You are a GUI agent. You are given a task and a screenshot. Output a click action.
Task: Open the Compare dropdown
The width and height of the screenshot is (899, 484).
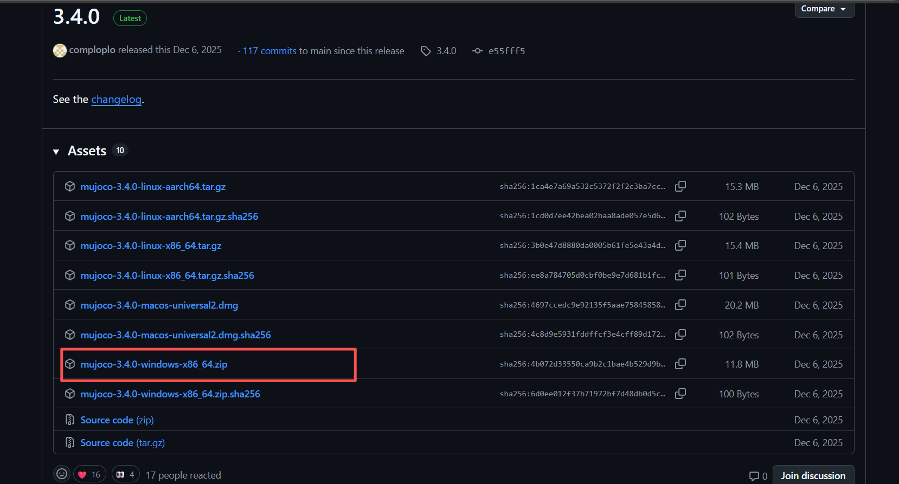(x=824, y=9)
